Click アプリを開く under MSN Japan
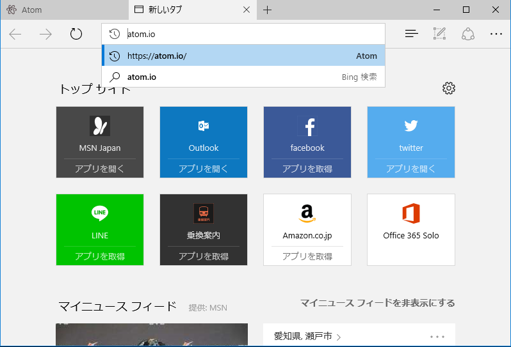Image resolution: width=511 pixels, height=347 pixels. click(100, 169)
